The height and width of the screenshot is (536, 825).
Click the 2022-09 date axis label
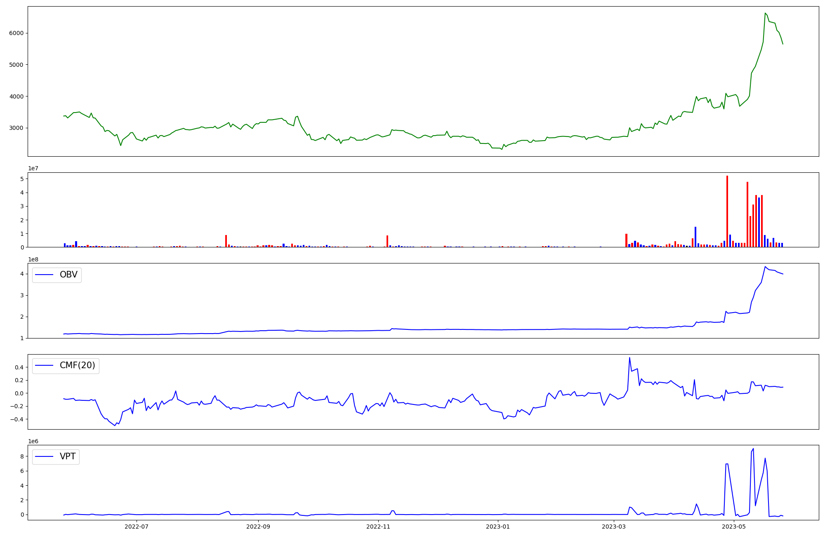click(x=258, y=527)
